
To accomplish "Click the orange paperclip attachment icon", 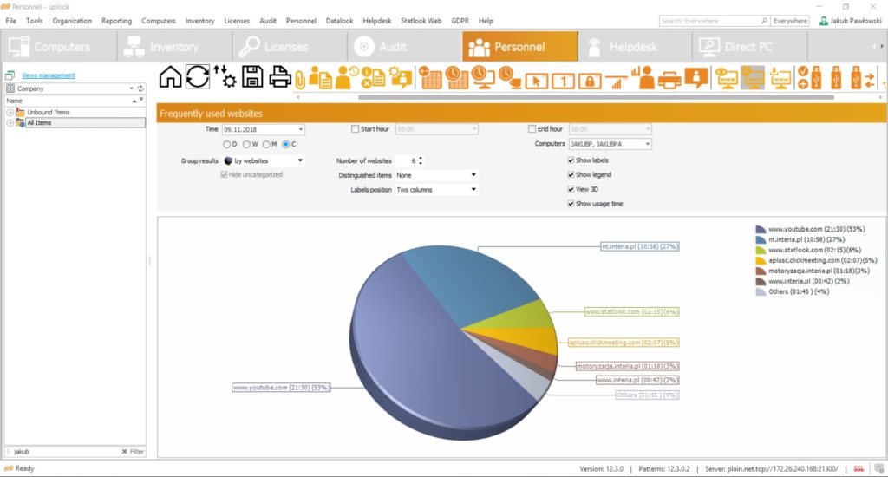I will coord(300,79).
